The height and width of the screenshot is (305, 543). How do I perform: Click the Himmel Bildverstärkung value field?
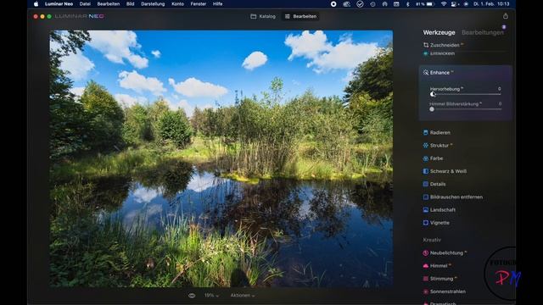[500, 103]
